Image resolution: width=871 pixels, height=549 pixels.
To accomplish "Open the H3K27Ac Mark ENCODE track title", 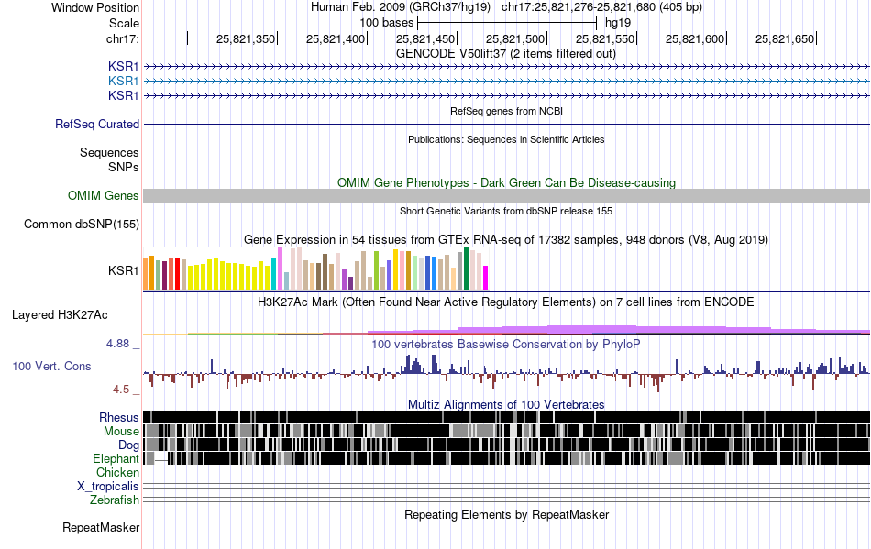I will pyautogui.click(x=506, y=302).
